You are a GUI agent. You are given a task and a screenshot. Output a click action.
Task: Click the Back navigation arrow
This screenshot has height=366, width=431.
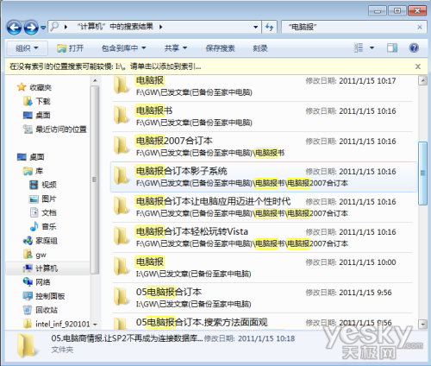14,28
